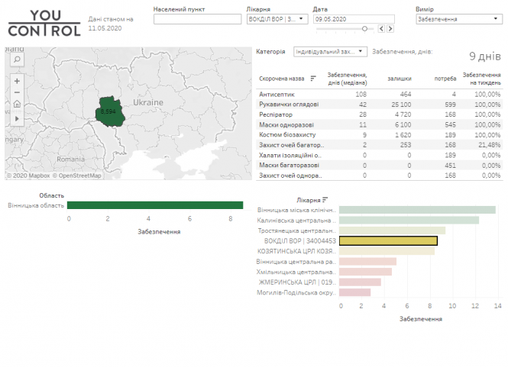
Task: Click the Вінницька область green bar
Action: point(155,205)
